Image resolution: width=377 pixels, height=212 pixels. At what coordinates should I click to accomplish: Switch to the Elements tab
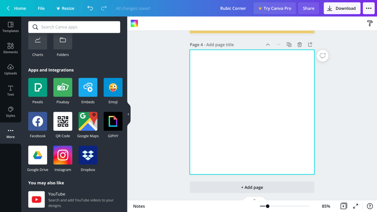coord(10,48)
